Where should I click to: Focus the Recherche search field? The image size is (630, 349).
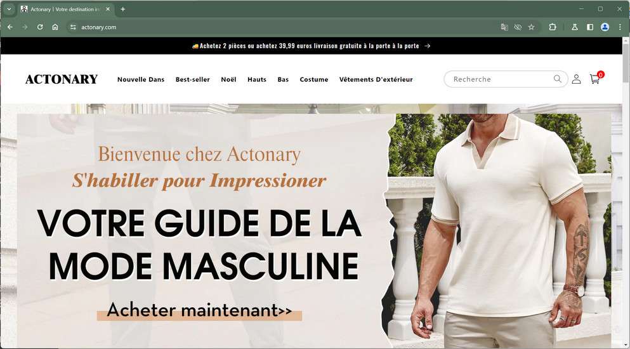[x=501, y=79]
